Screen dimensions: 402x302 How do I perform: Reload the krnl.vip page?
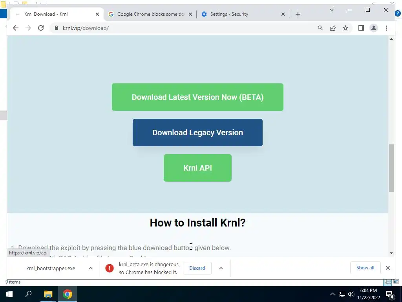(41, 28)
